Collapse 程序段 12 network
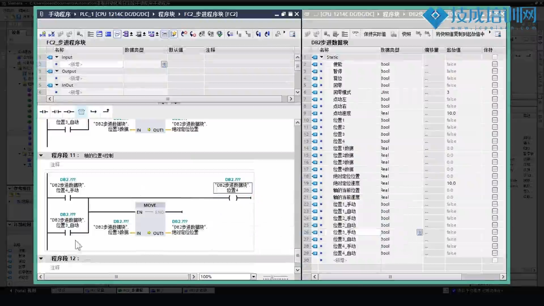Viewport: 544px width, 306px height. tap(41, 258)
